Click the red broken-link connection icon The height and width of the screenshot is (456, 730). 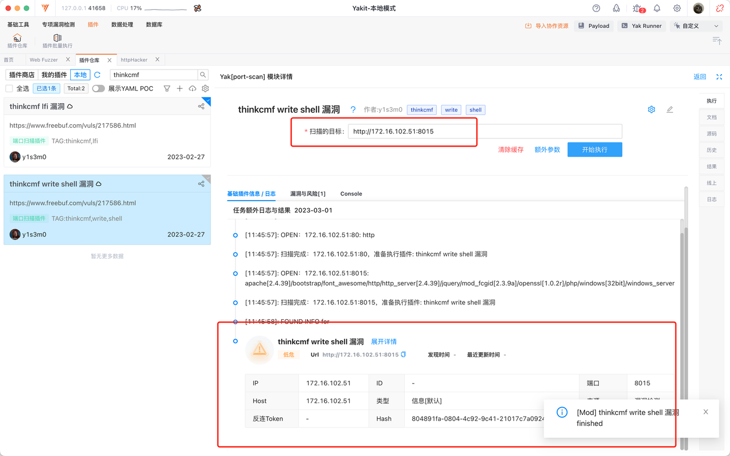(x=720, y=9)
